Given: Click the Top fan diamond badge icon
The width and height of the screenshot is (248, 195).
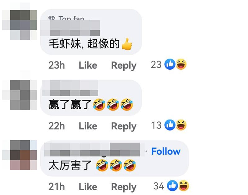Looking at the screenshot, I should (51, 18).
